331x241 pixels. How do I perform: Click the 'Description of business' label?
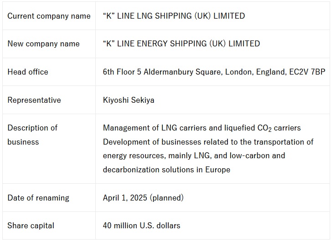click(x=32, y=128)
